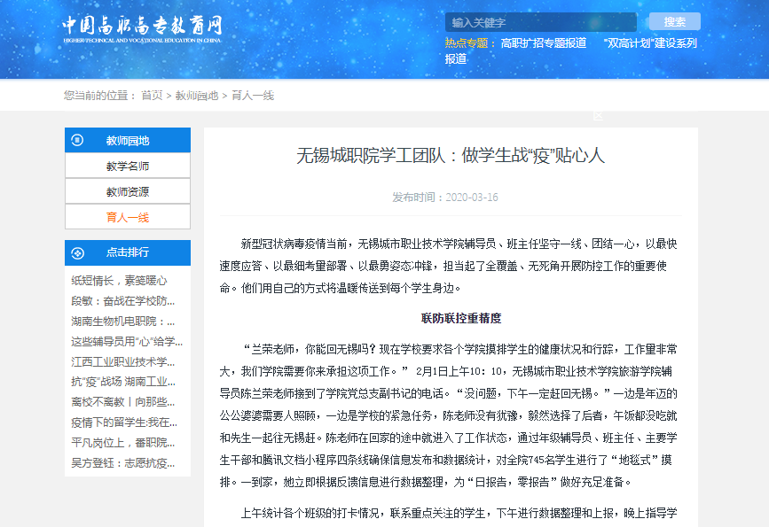Click the publish date 2020-03-16
This screenshot has height=527, width=769.
click(x=471, y=197)
